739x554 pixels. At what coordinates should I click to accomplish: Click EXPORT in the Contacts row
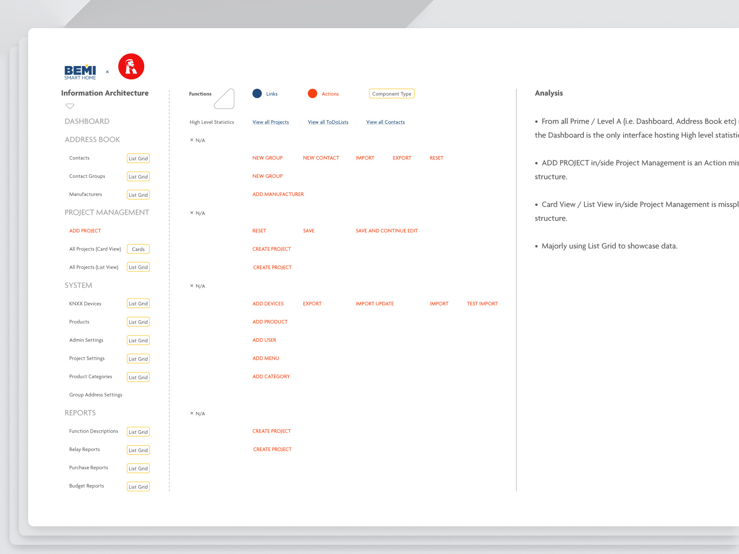pyautogui.click(x=402, y=158)
